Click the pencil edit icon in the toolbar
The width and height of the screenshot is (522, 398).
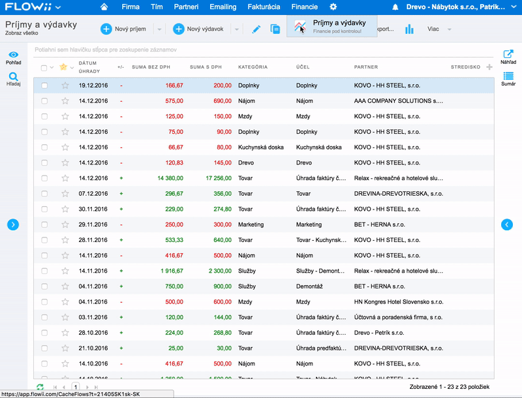tap(256, 29)
